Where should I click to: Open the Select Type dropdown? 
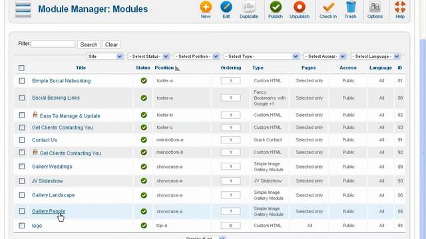pyautogui.click(x=262, y=56)
